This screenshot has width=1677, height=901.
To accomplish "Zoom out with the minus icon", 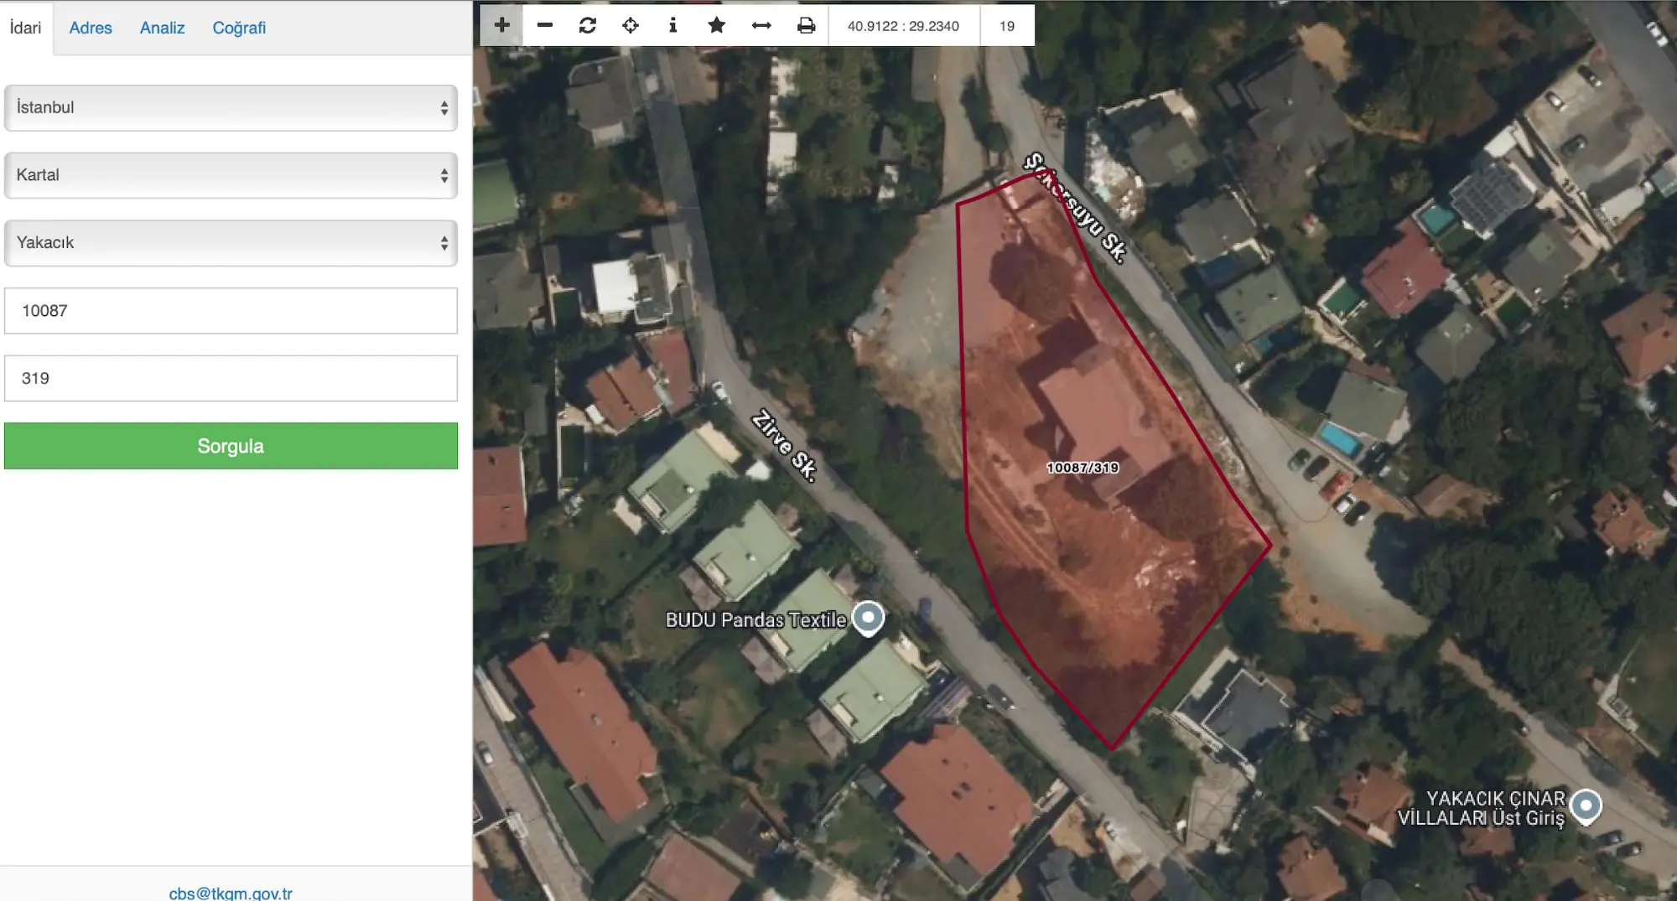I will [544, 25].
